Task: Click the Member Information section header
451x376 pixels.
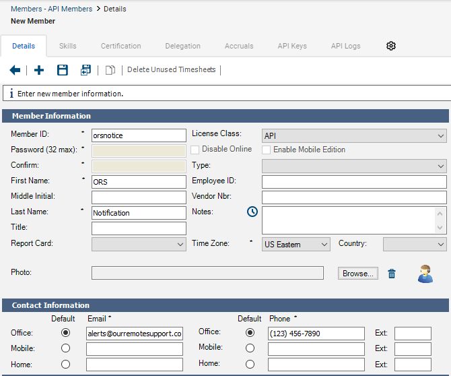Action: pos(225,116)
